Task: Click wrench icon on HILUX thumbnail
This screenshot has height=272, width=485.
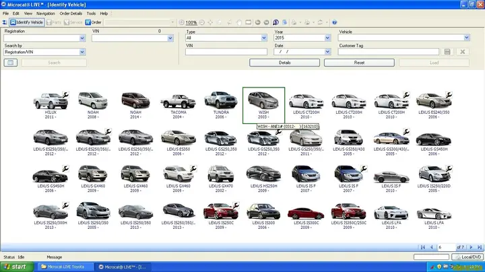Action: (65, 94)
